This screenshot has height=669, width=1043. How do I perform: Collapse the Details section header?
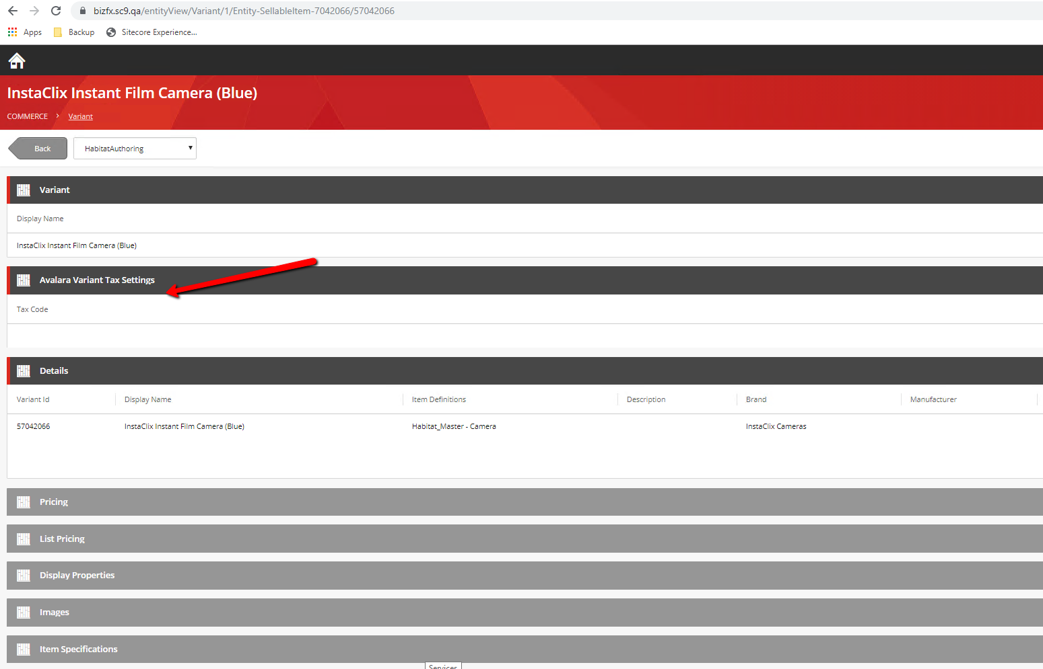tap(525, 371)
